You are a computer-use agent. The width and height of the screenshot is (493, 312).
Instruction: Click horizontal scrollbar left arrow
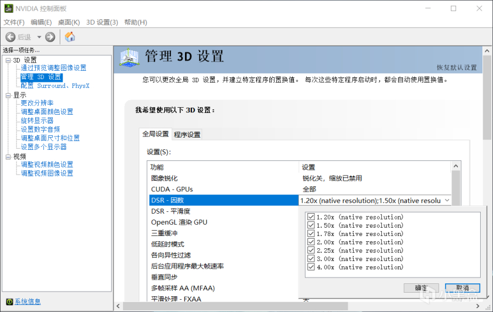[x=118, y=306]
